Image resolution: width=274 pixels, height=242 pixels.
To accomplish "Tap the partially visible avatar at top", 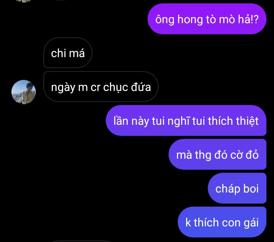I will tap(24, 1).
